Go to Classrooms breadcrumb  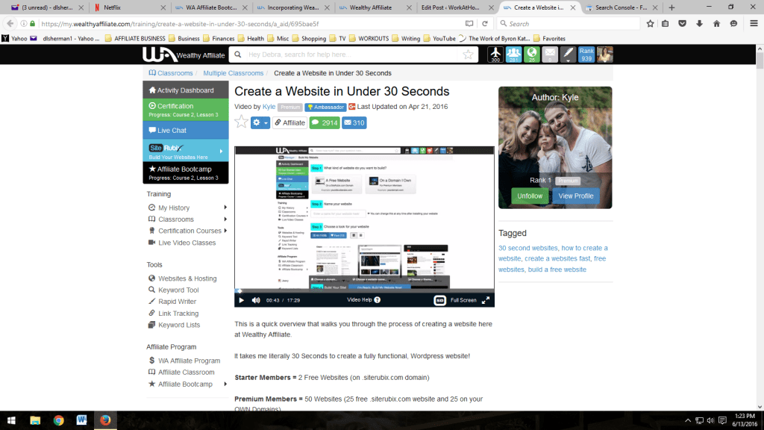pyautogui.click(x=171, y=73)
